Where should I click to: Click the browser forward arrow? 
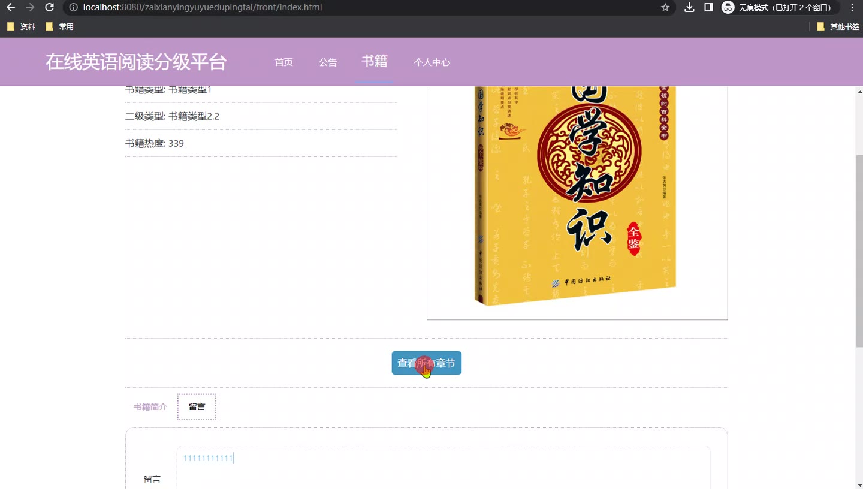pyautogui.click(x=31, y=7)
